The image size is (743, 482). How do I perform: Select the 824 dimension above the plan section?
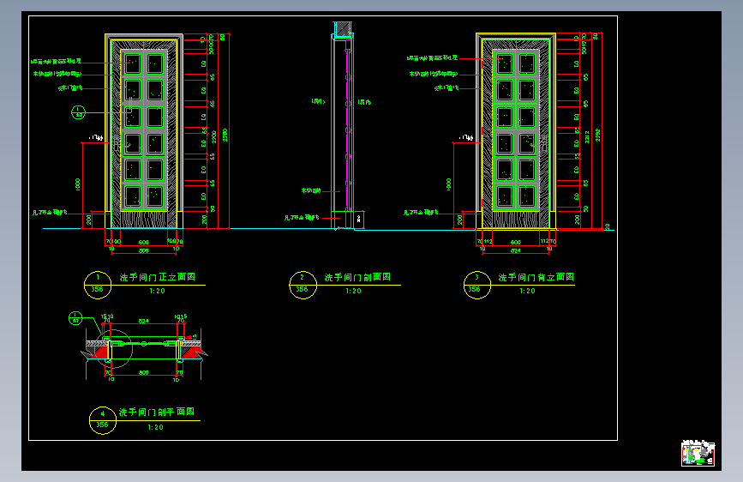(144, 321)
